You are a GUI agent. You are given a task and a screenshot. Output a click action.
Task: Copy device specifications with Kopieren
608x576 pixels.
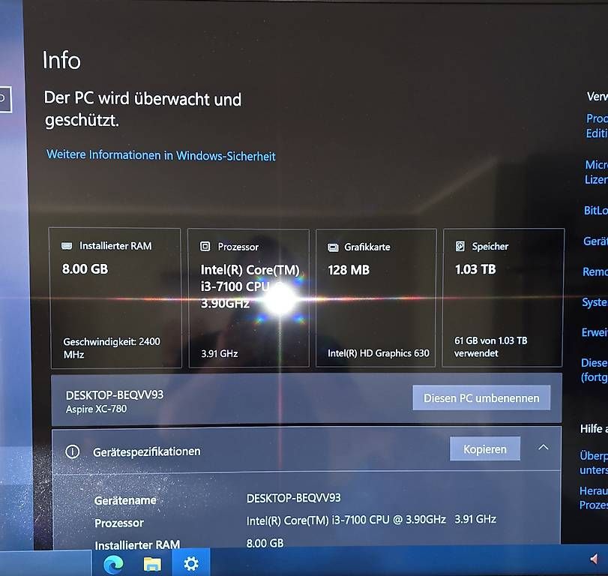[x=485, y=448]
